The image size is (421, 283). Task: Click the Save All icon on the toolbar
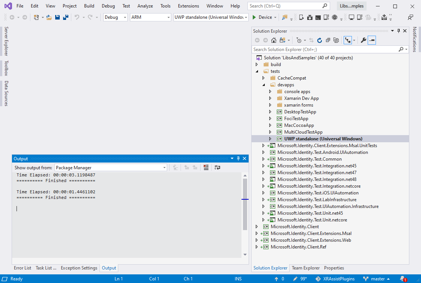66,17
